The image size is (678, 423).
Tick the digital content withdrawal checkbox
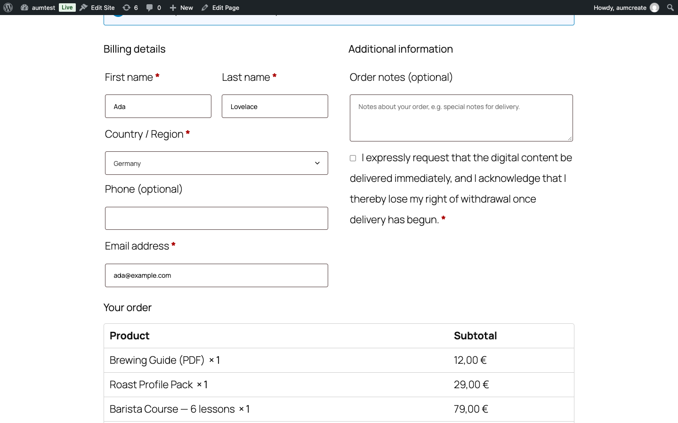pyautogui.click(x=353, y=158)
